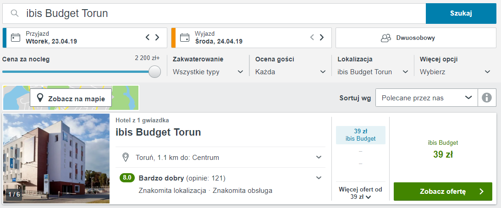Move check-out date to previous day
This screenshot has height=208, width=501.
pyautogui.click(x=312, y=38)
